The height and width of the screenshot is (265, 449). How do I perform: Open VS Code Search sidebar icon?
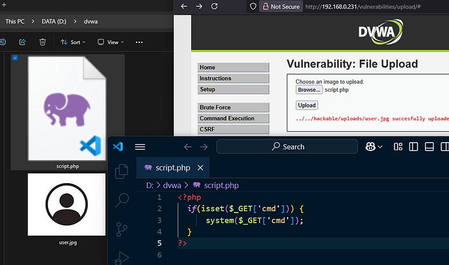point(122,200)
